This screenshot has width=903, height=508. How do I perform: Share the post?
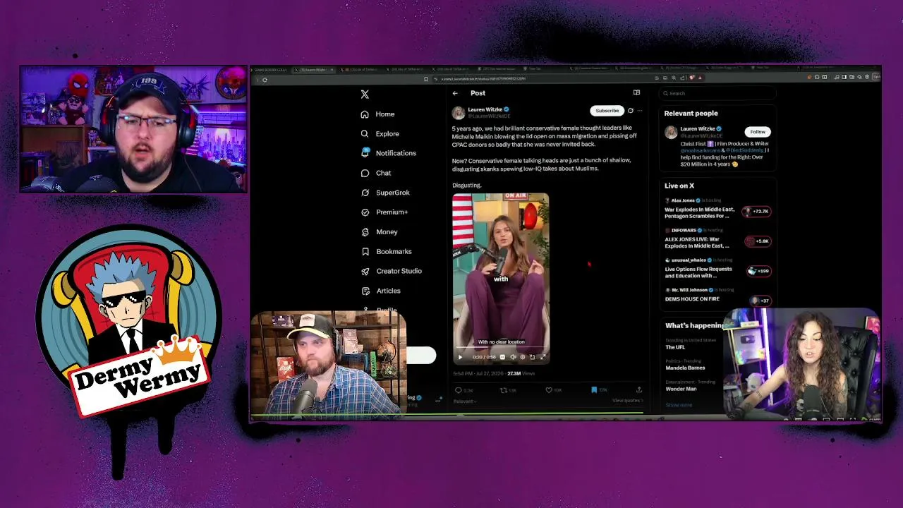pos(639,390)
